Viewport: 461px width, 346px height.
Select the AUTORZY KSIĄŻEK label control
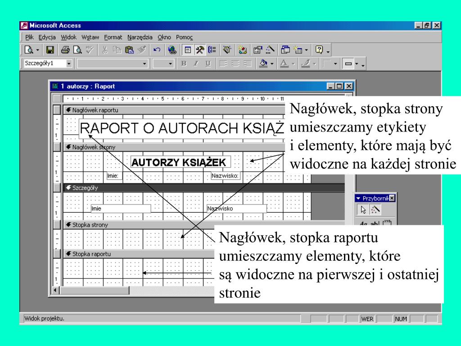[x=181, y=162]
